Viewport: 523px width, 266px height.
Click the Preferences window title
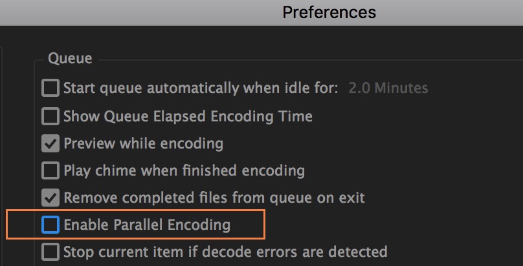pos(329,12)
